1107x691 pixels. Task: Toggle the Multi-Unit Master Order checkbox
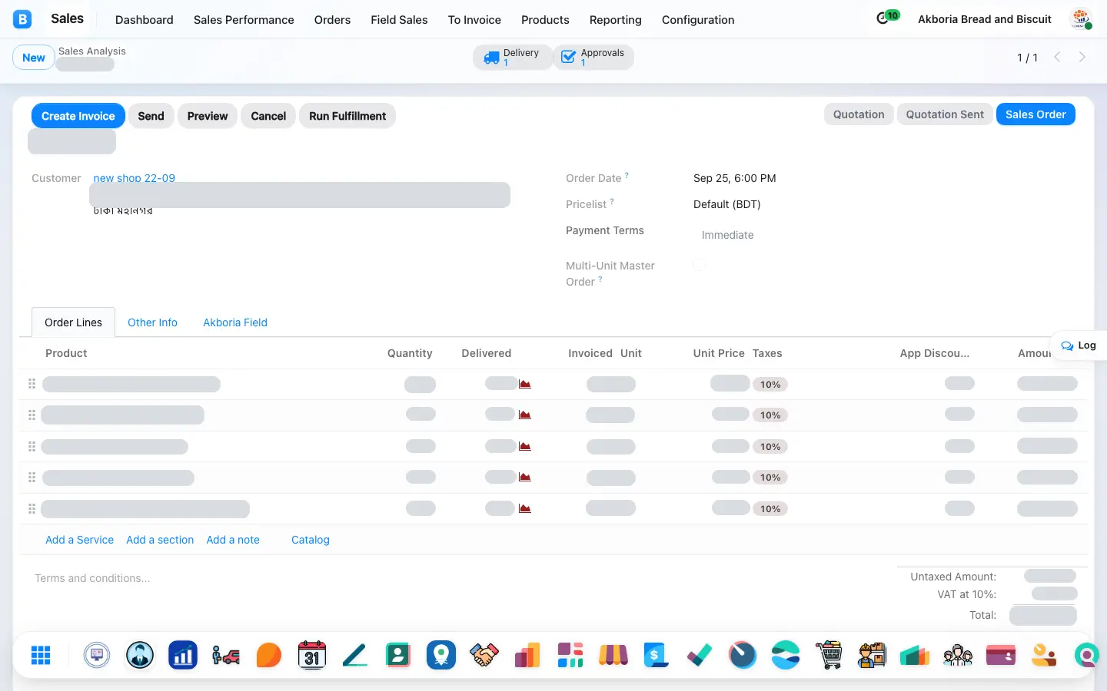[x=700, y=266]
